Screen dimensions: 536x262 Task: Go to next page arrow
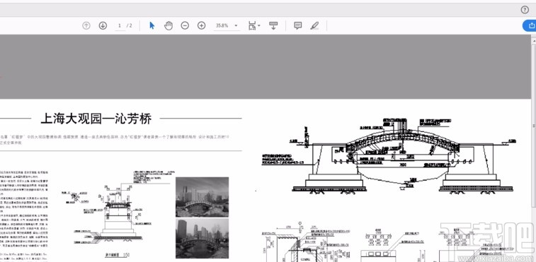click(103, 25)
